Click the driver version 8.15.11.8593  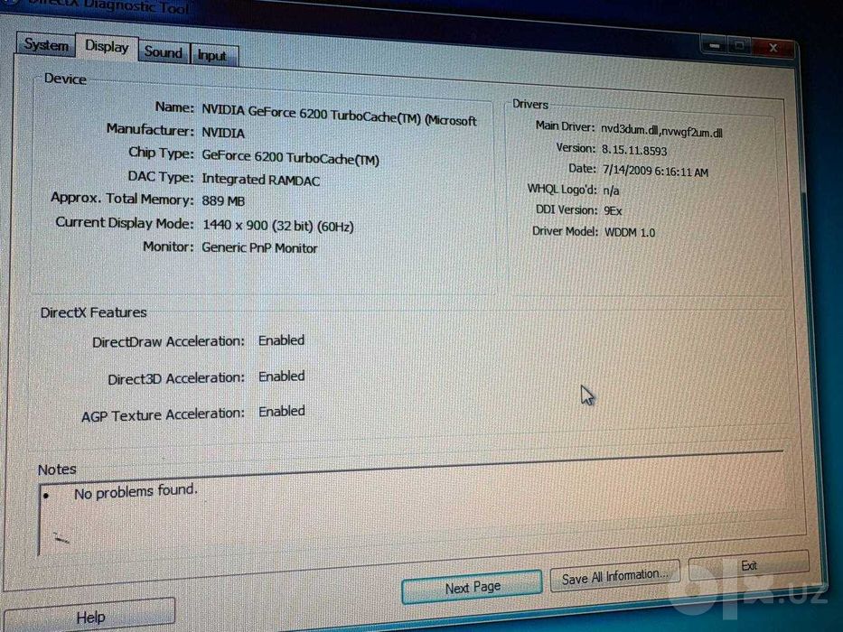pyautogui.click(x=634, y=151)
